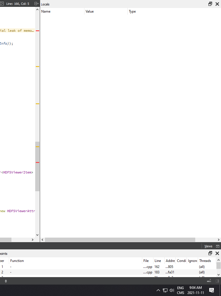This screenshot has height=296, width=221.
Task: Sort breakpoints by Line column header
Action: (x=159, y=261)
